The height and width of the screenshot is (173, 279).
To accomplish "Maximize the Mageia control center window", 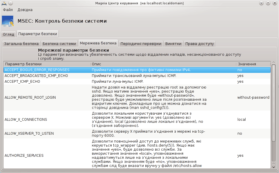I will [268, 3].
